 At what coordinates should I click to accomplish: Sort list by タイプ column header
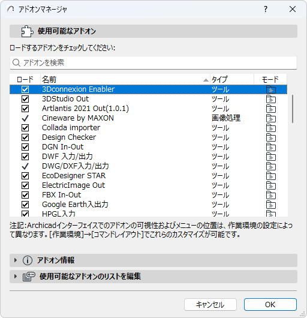pyautogui.click(x=232, y=79)
